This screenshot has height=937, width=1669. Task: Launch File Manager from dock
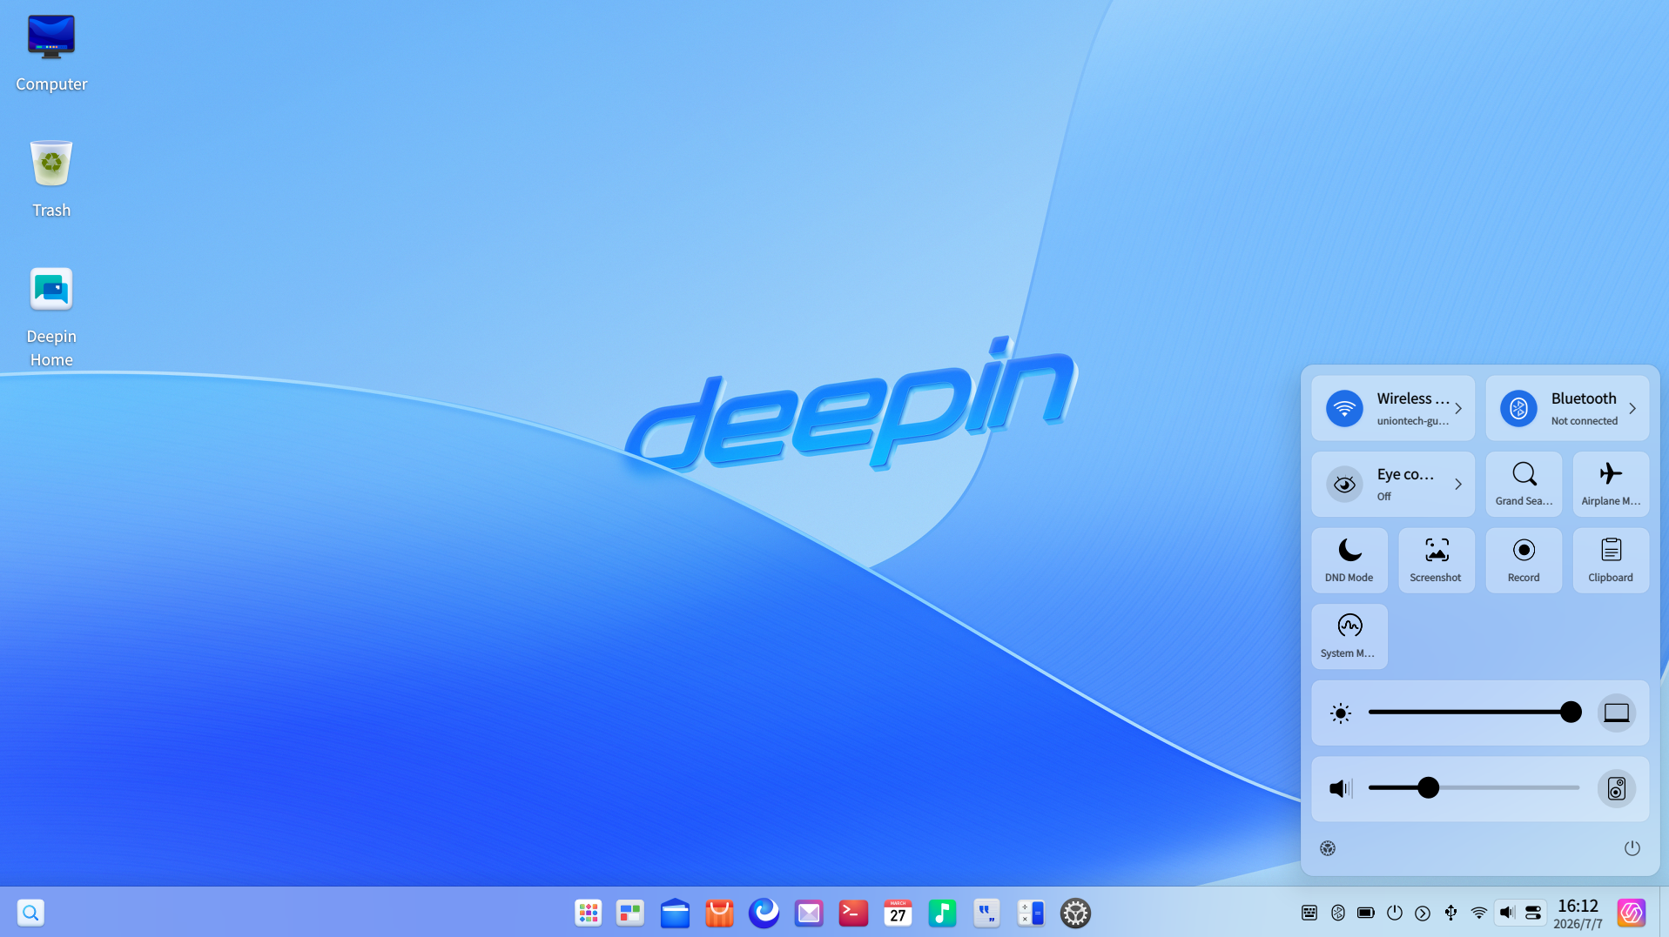tap(675, 913)
